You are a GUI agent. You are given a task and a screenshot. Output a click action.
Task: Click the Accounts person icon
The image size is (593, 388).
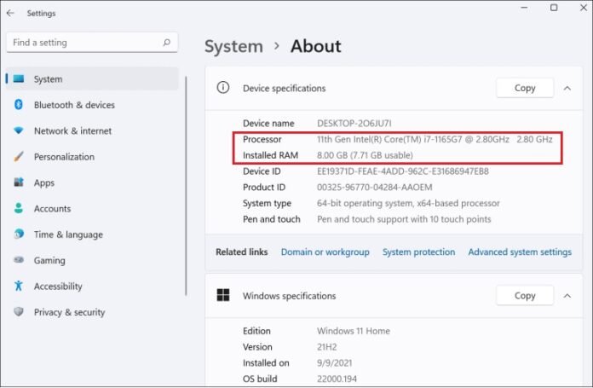tap(19, 208)
